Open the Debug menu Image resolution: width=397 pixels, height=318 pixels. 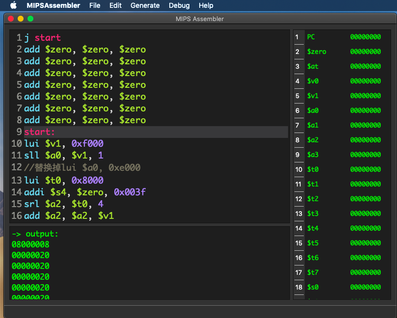pyautogui.click(x=179, y=5)
